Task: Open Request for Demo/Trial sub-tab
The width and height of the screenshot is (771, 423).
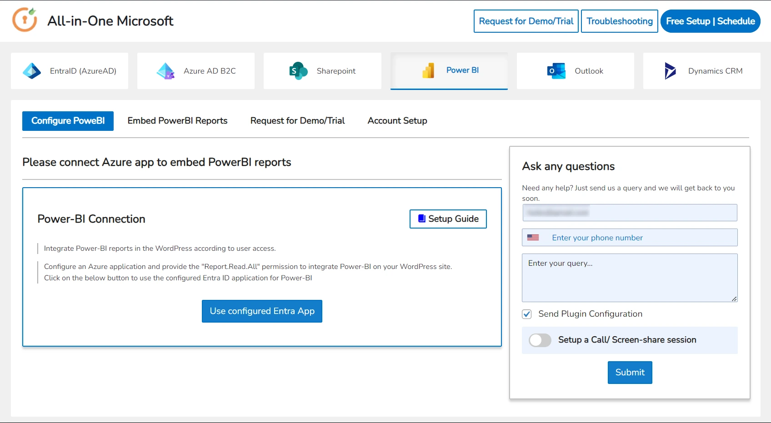Action: pyautogui.click(x=297, y=121)
